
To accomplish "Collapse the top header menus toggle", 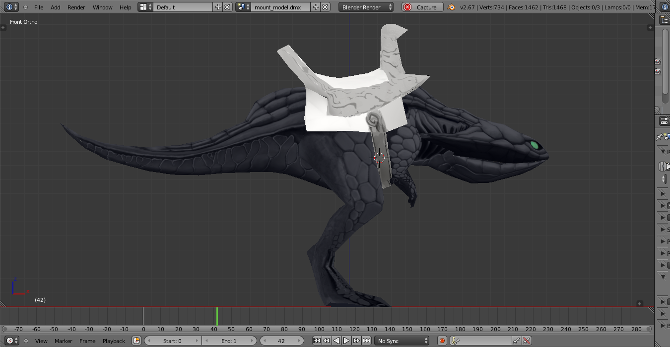I will coord(25,7).
